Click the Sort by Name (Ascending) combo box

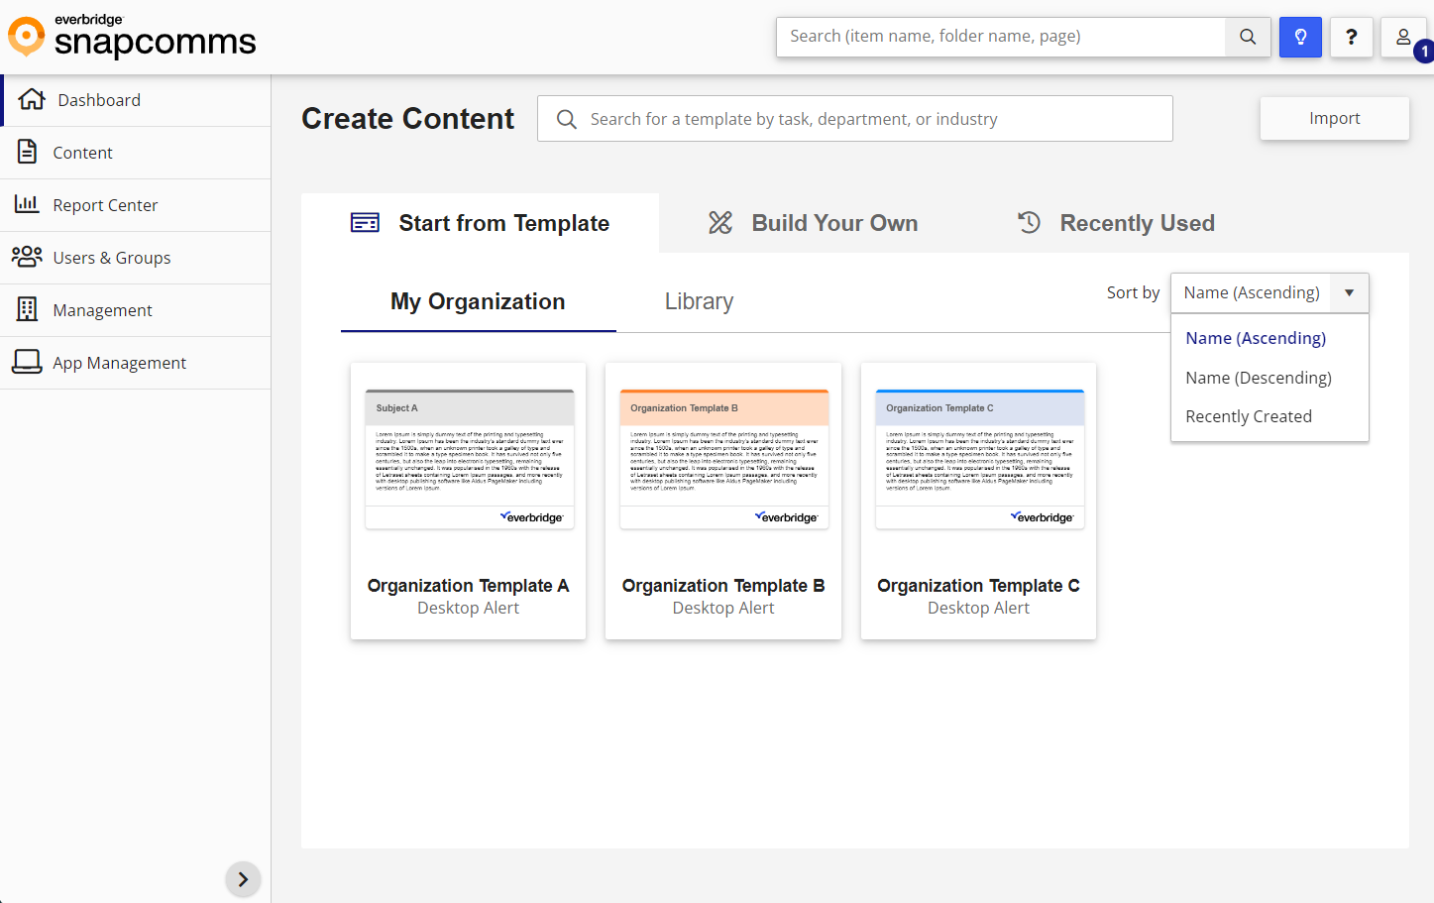[x=1269, y=292]
